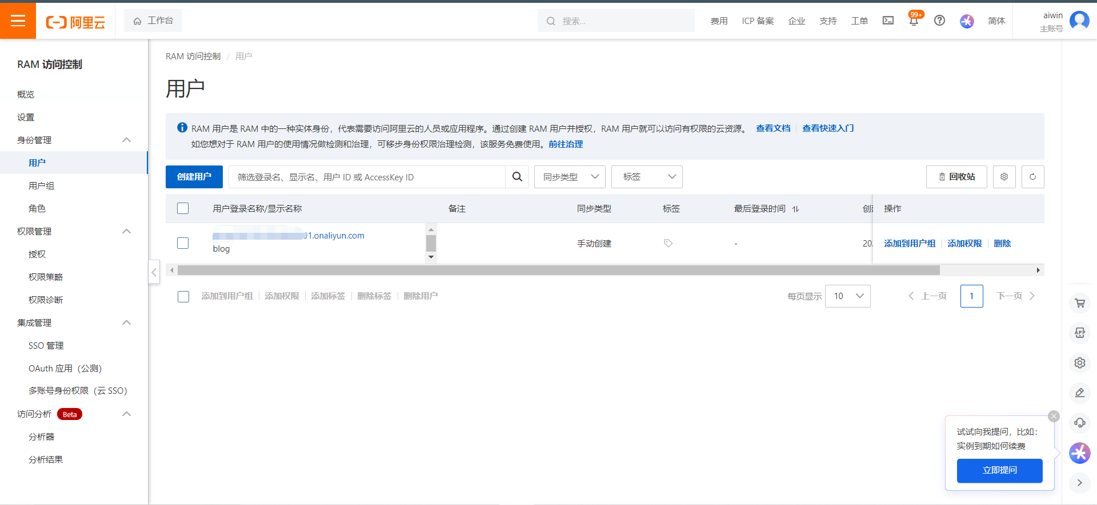Collapse the identity management section

[x=127, y=140]
